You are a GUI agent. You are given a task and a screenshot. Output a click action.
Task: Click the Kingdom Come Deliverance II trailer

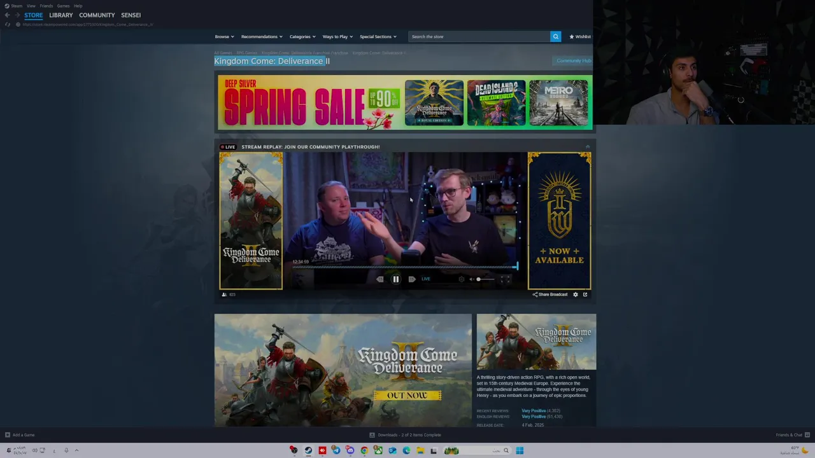[x=343, y=370]
